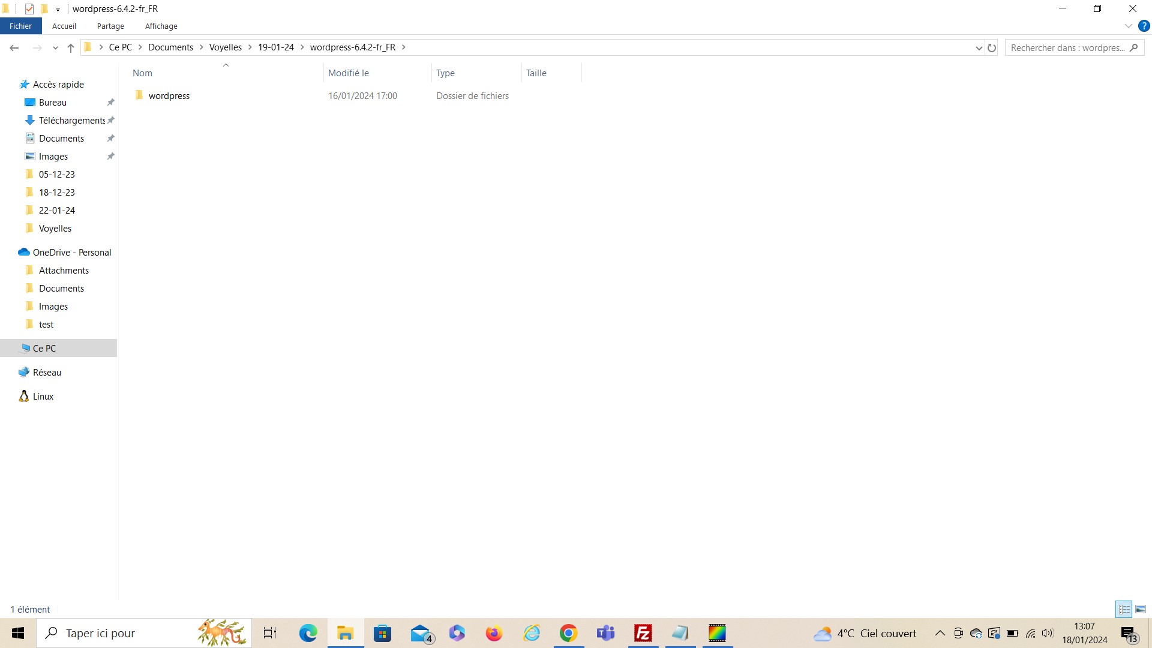Open the OneDrive Attachments folder
The width and height of the screenshot is (1152, 648).
point(64,271)
